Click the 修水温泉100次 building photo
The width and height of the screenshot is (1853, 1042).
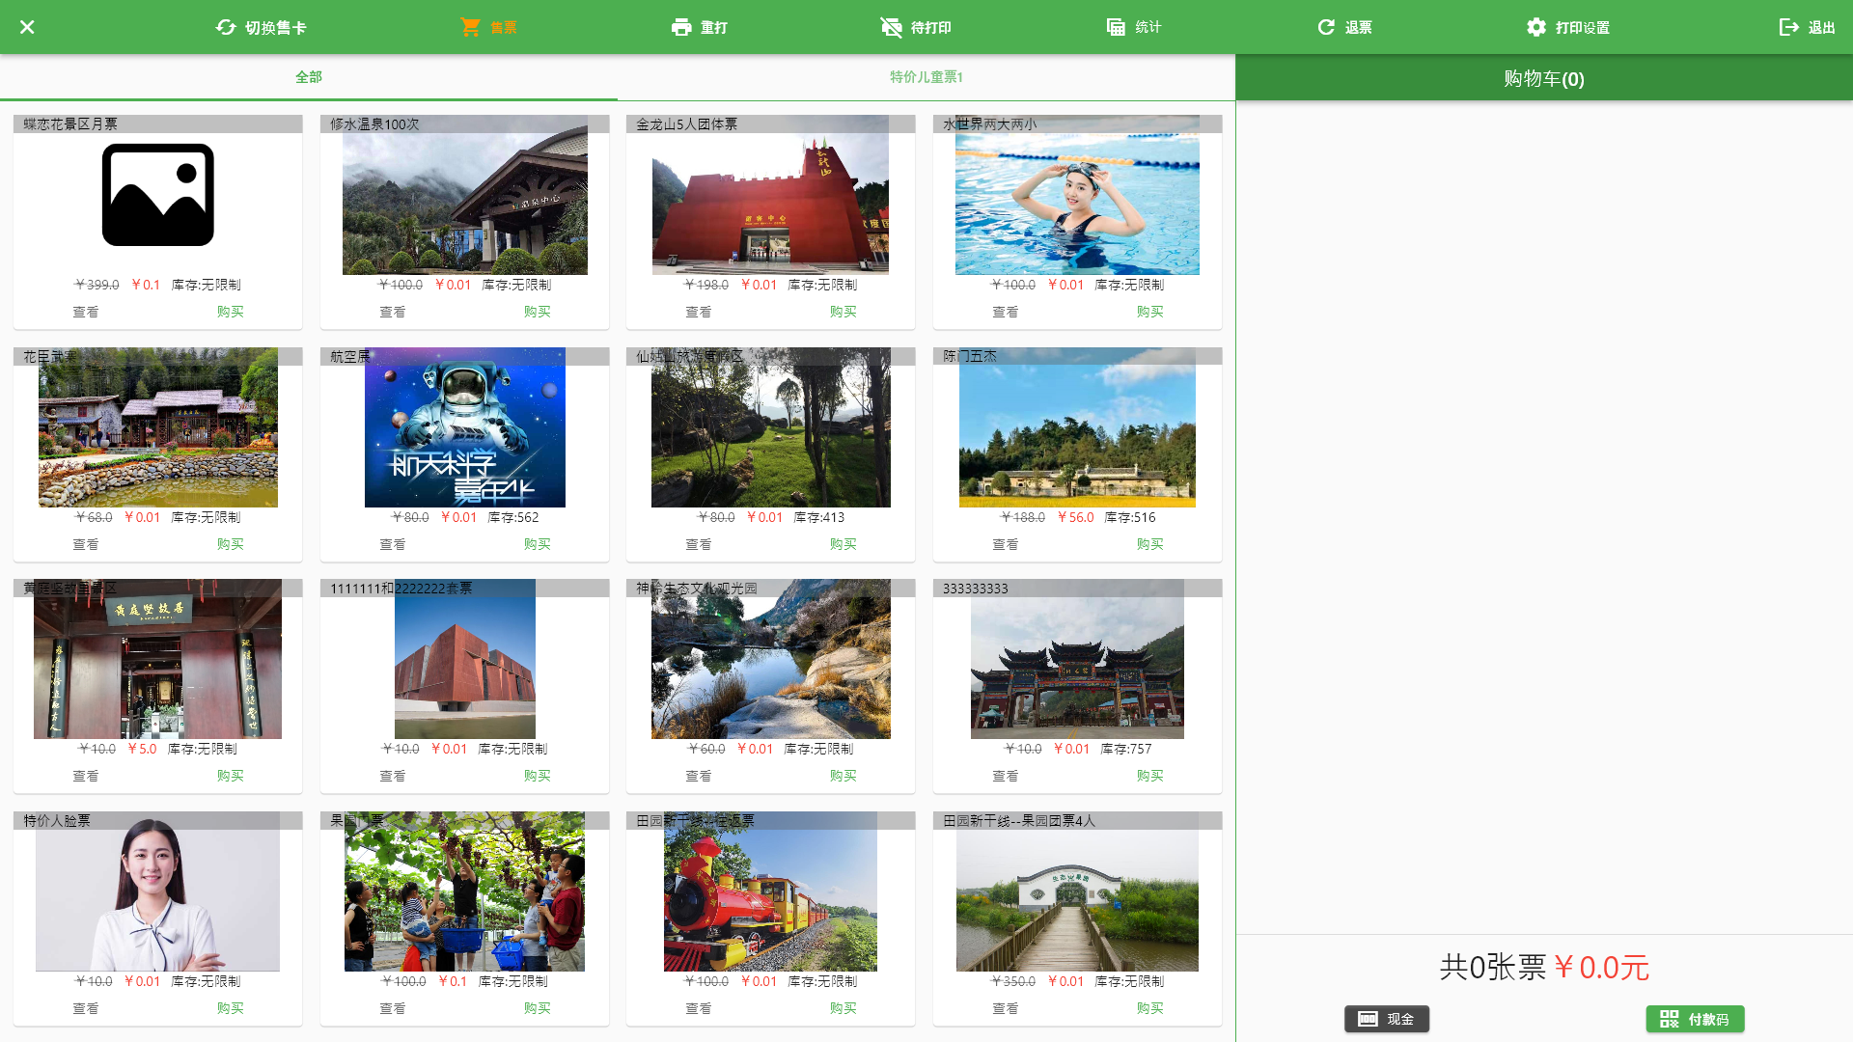click(465, 195)
